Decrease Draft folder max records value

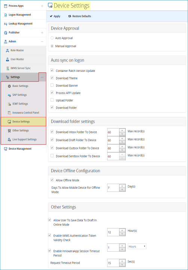click(x=122, y=142)
